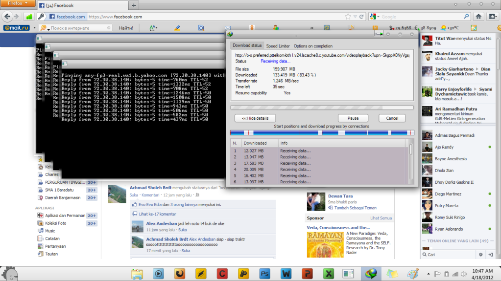Open the @mail.ru logo dropdown arrow
The width and height of the screenshot is (501, 281).
(x=34, y=28)
